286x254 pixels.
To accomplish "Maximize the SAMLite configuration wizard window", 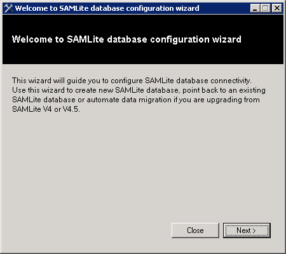I will pos(265,8).
